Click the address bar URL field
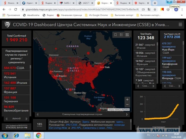186x139 pixels. pyautogui.click(x=82, y=10)
